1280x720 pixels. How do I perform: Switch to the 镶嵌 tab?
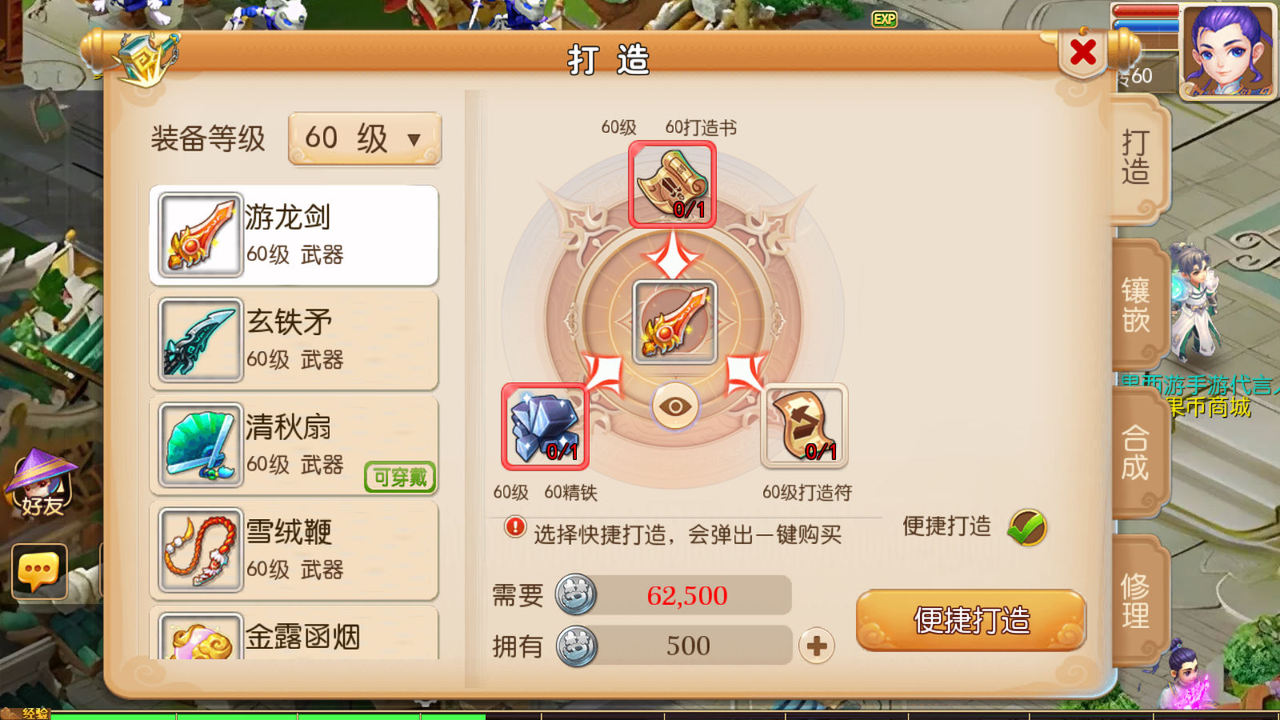tap(1136, 305)
